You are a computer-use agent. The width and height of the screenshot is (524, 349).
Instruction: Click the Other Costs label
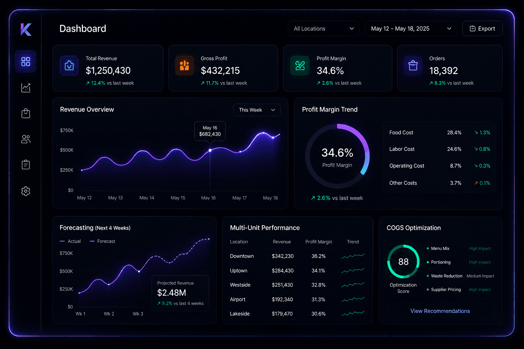click(x=403, y=183)
